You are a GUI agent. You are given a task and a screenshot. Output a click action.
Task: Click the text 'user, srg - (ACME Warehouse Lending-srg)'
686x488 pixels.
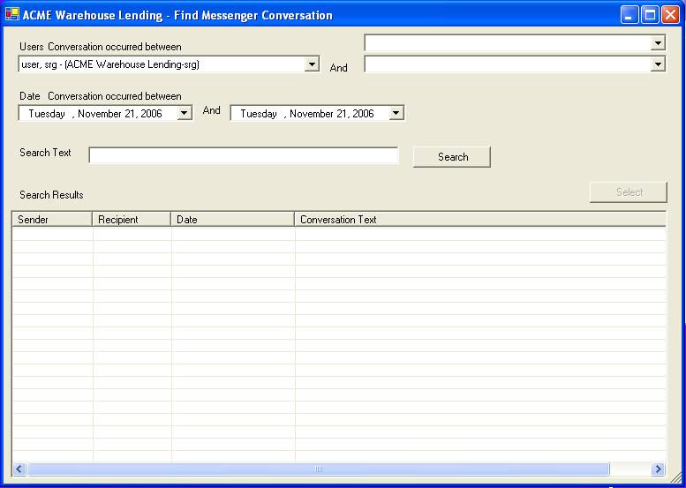[x=110, y=64]
